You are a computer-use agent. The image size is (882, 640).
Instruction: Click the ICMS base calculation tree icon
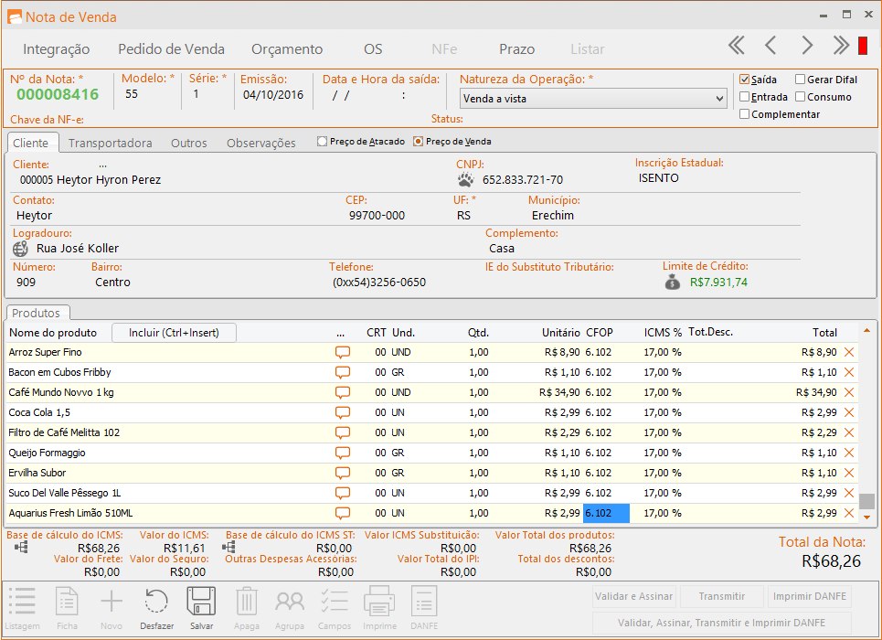pos(21,547)
